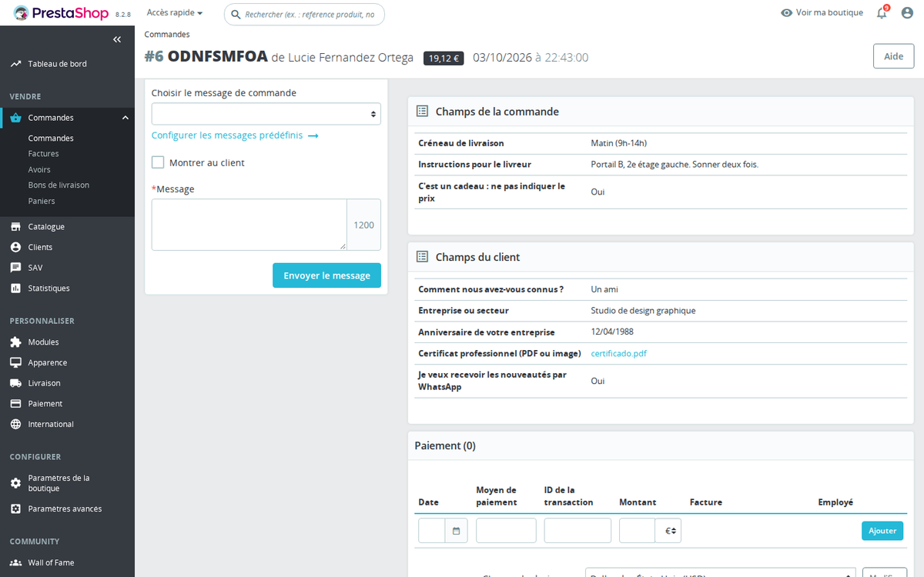Click the PrestaShop logo
The width and height of the screenshot is (924, 577).
coord(62,13)
